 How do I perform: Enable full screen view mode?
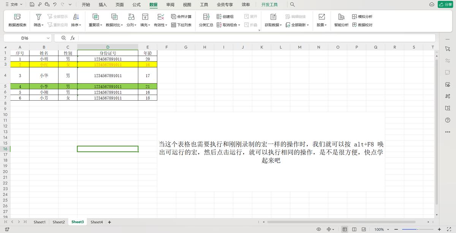click(363, 230)
